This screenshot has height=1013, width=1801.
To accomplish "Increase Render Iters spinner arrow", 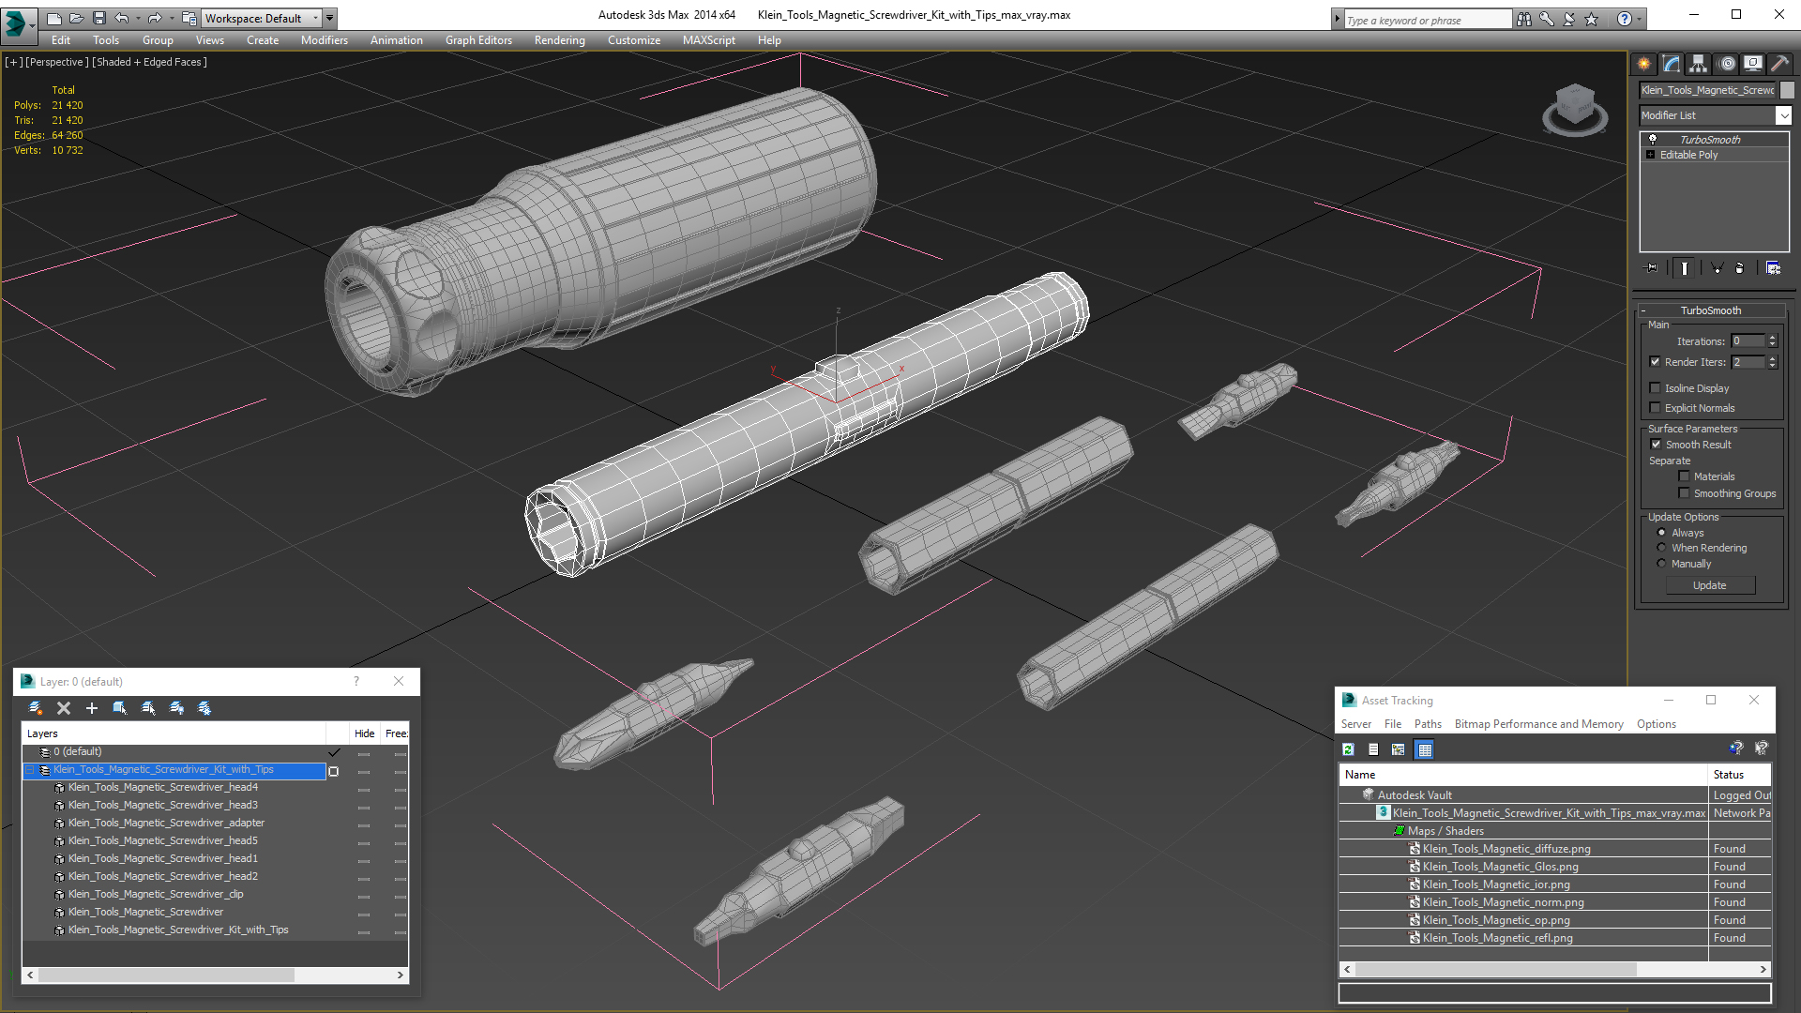I will (1772, 358).
